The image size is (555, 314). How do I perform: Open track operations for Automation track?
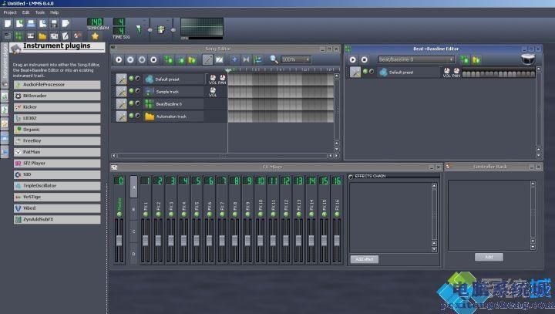121,116
